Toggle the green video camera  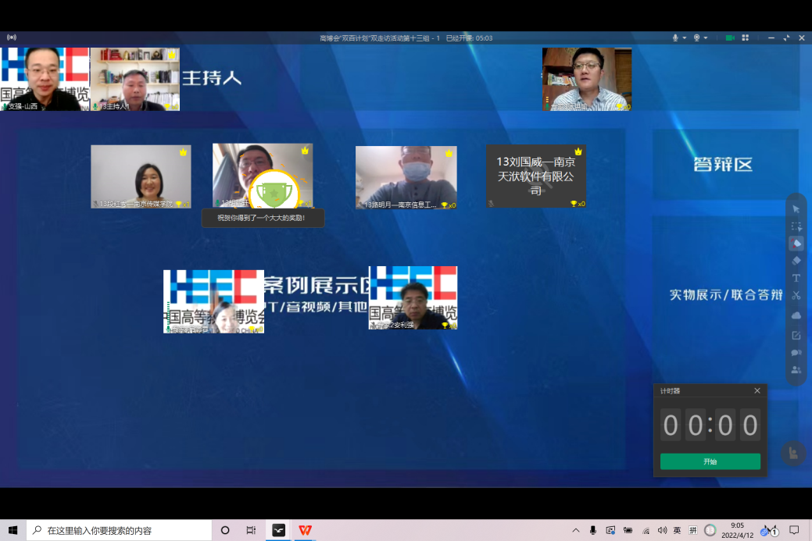tap(730, 37)
